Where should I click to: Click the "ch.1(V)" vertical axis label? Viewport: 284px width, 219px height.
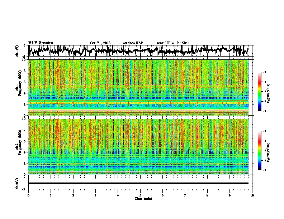coord(17,51)
